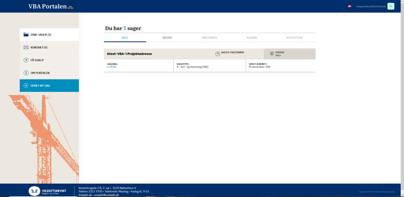
Task: Click case type A - Syn- og skønssag (VBA)
Action: [x=193, y=67]
